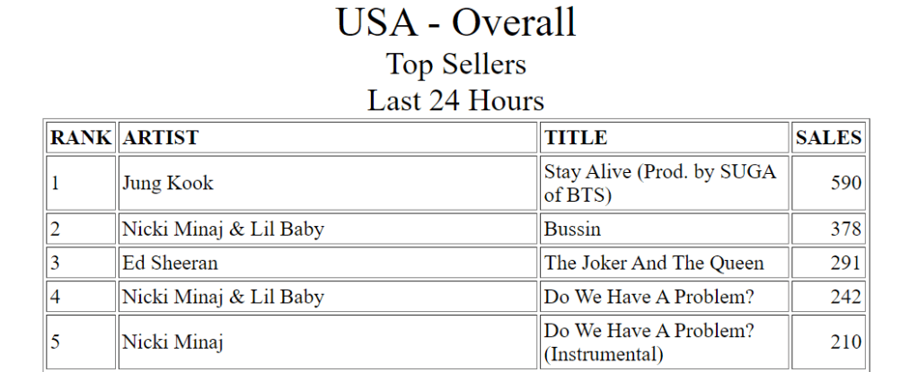Screen dimensions: 918x372
Task: Click the Do We Have A Problem? (Instrumental) title
Action: tap(649, 342)
